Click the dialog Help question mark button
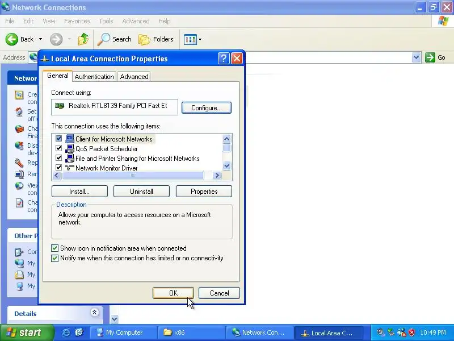 click(x=224, y=59)
